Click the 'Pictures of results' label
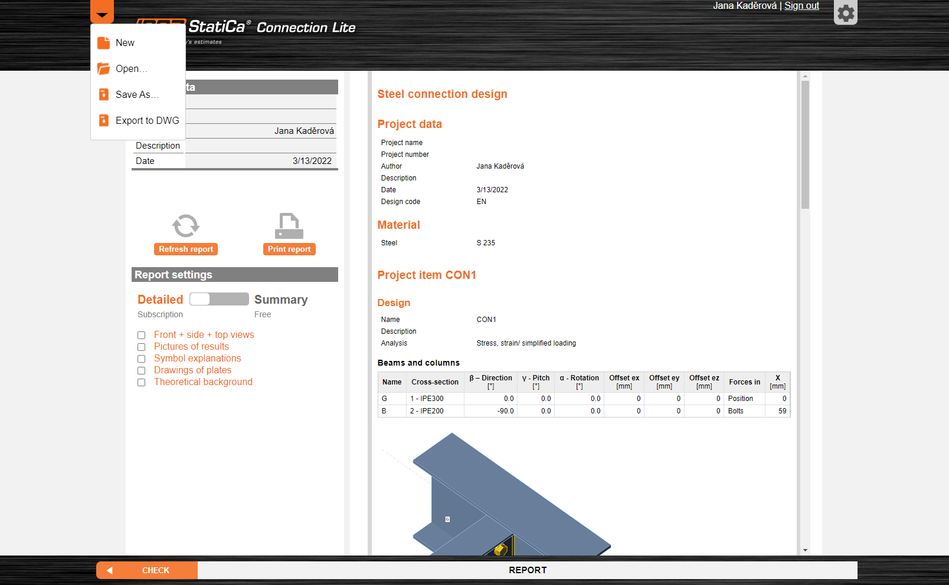The image size is (949, 585). (191, 347)
